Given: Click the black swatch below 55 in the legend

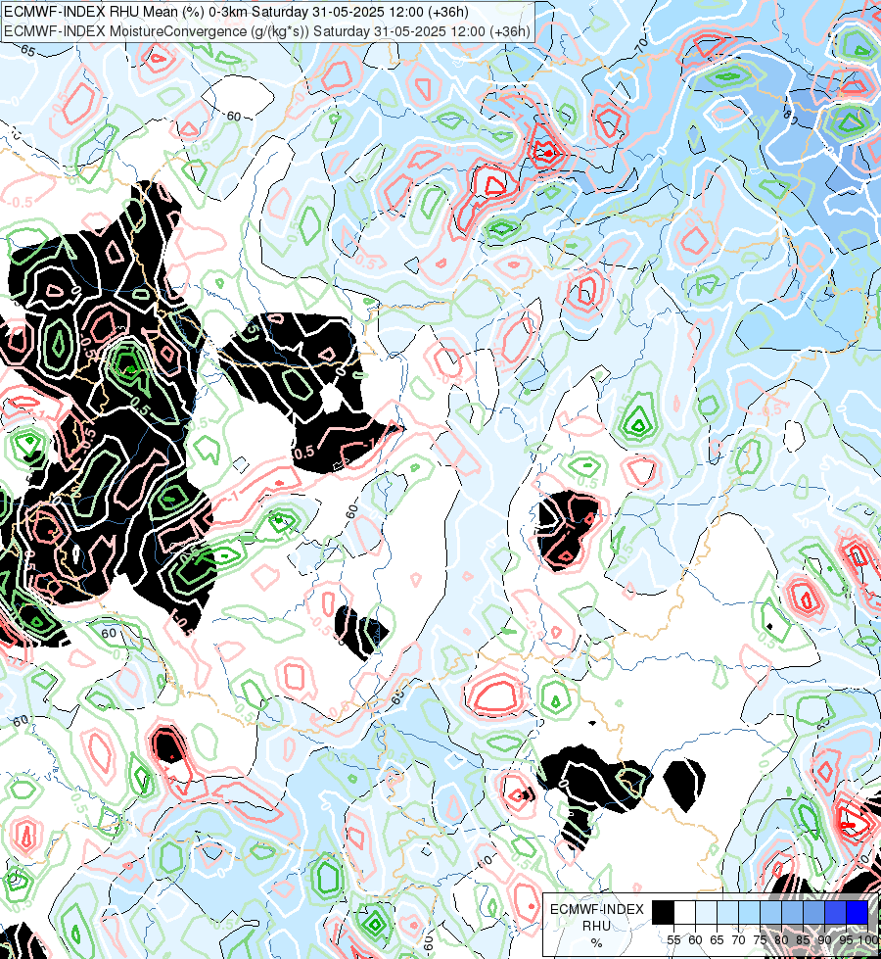Looking at the screenshot, I should point(664,912).
